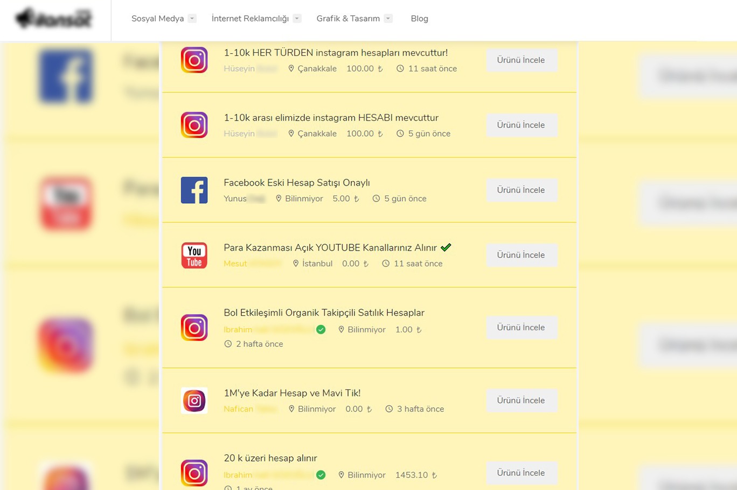Image resolution: width=737 pixels, height=490 pixels.
Task: Click seller Hüseyin on elimizde HESABI listing
Action: (x=251, y=134)
